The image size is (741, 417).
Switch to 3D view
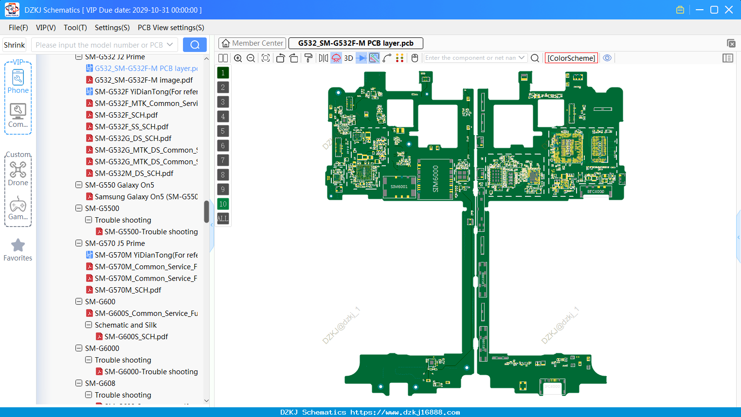(x=348, y=58)
